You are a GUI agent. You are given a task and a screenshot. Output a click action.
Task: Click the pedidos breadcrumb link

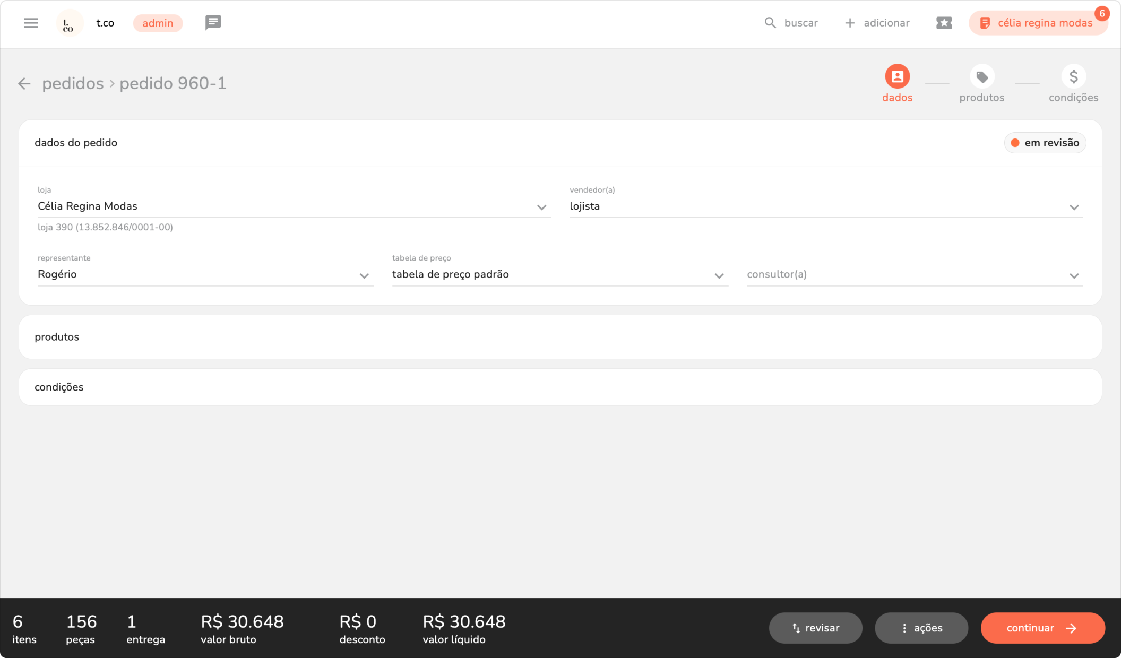pos(73,84)
